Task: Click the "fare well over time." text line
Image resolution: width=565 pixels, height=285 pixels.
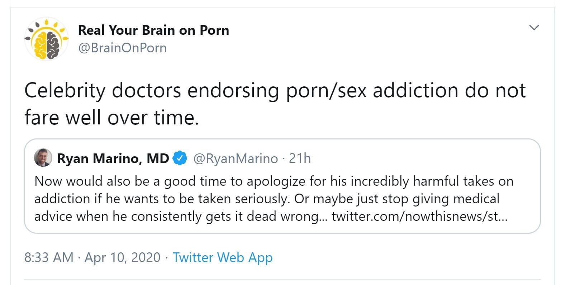Action: (111, 118)
